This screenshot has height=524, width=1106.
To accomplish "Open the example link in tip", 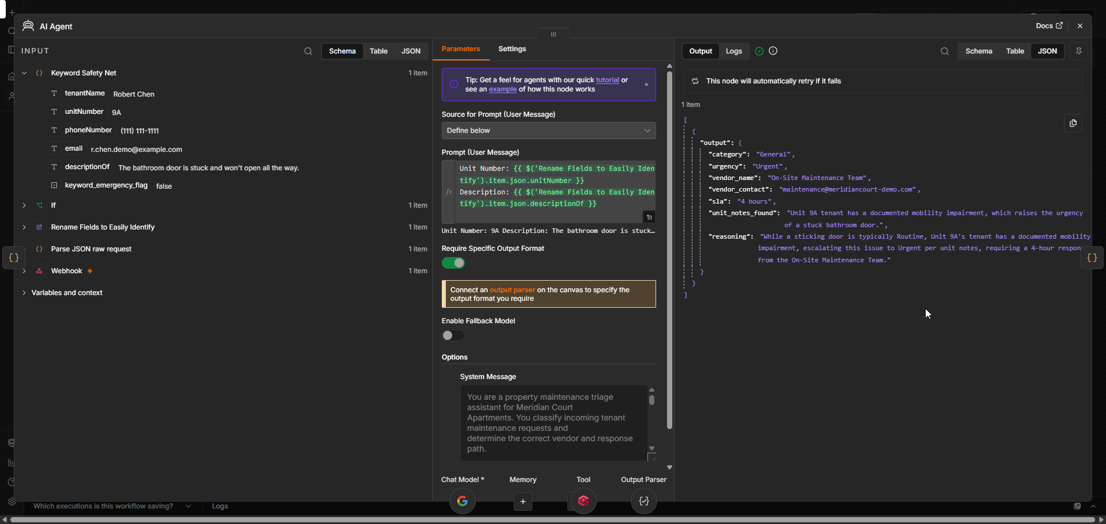I will coord(503,89).
